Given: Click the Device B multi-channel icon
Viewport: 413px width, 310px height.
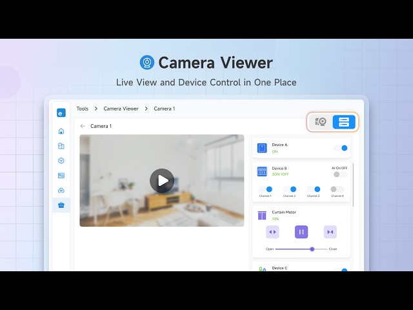Looking at the screenshot, I should pos(262,171).
